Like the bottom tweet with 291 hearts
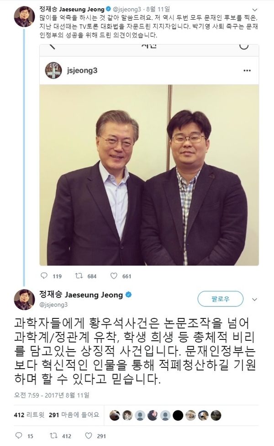 coord(89,435)
